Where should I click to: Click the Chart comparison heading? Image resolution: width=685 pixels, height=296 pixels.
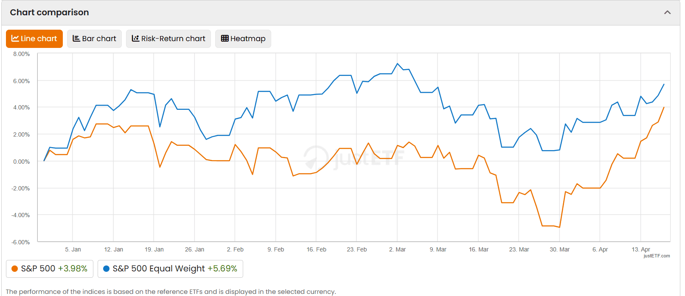[49, 12]
